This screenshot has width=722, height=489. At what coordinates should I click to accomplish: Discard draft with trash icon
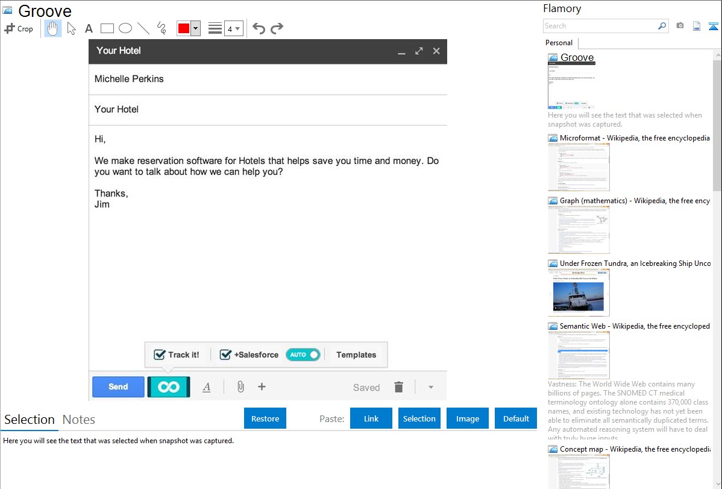pos(399,387)
